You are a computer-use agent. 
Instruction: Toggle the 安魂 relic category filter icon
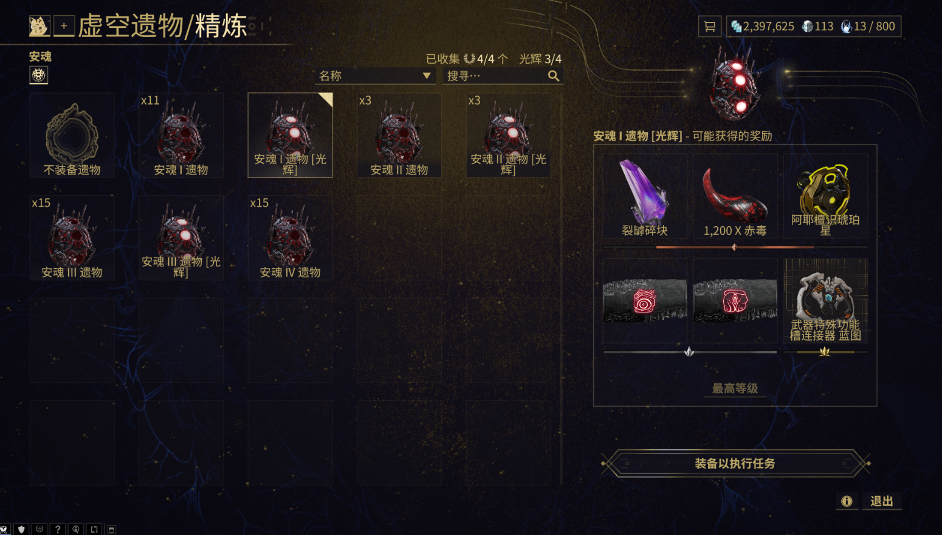(38, 75)
